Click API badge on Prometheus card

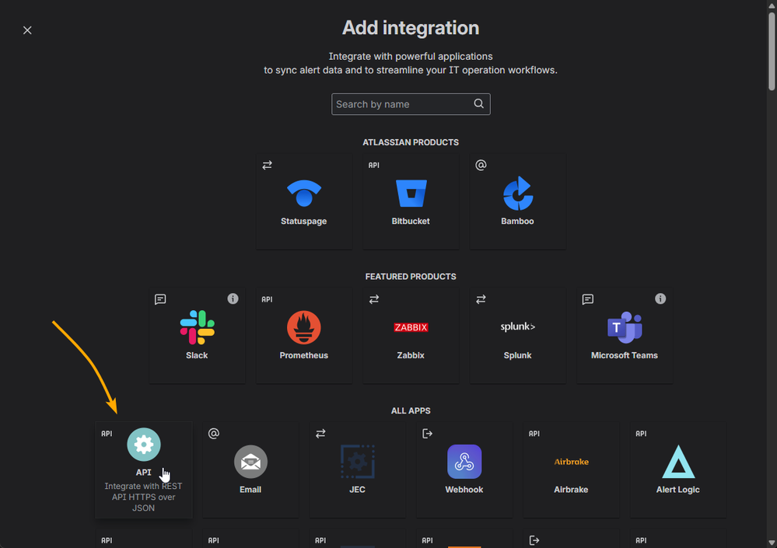click(x=267, y=299)
